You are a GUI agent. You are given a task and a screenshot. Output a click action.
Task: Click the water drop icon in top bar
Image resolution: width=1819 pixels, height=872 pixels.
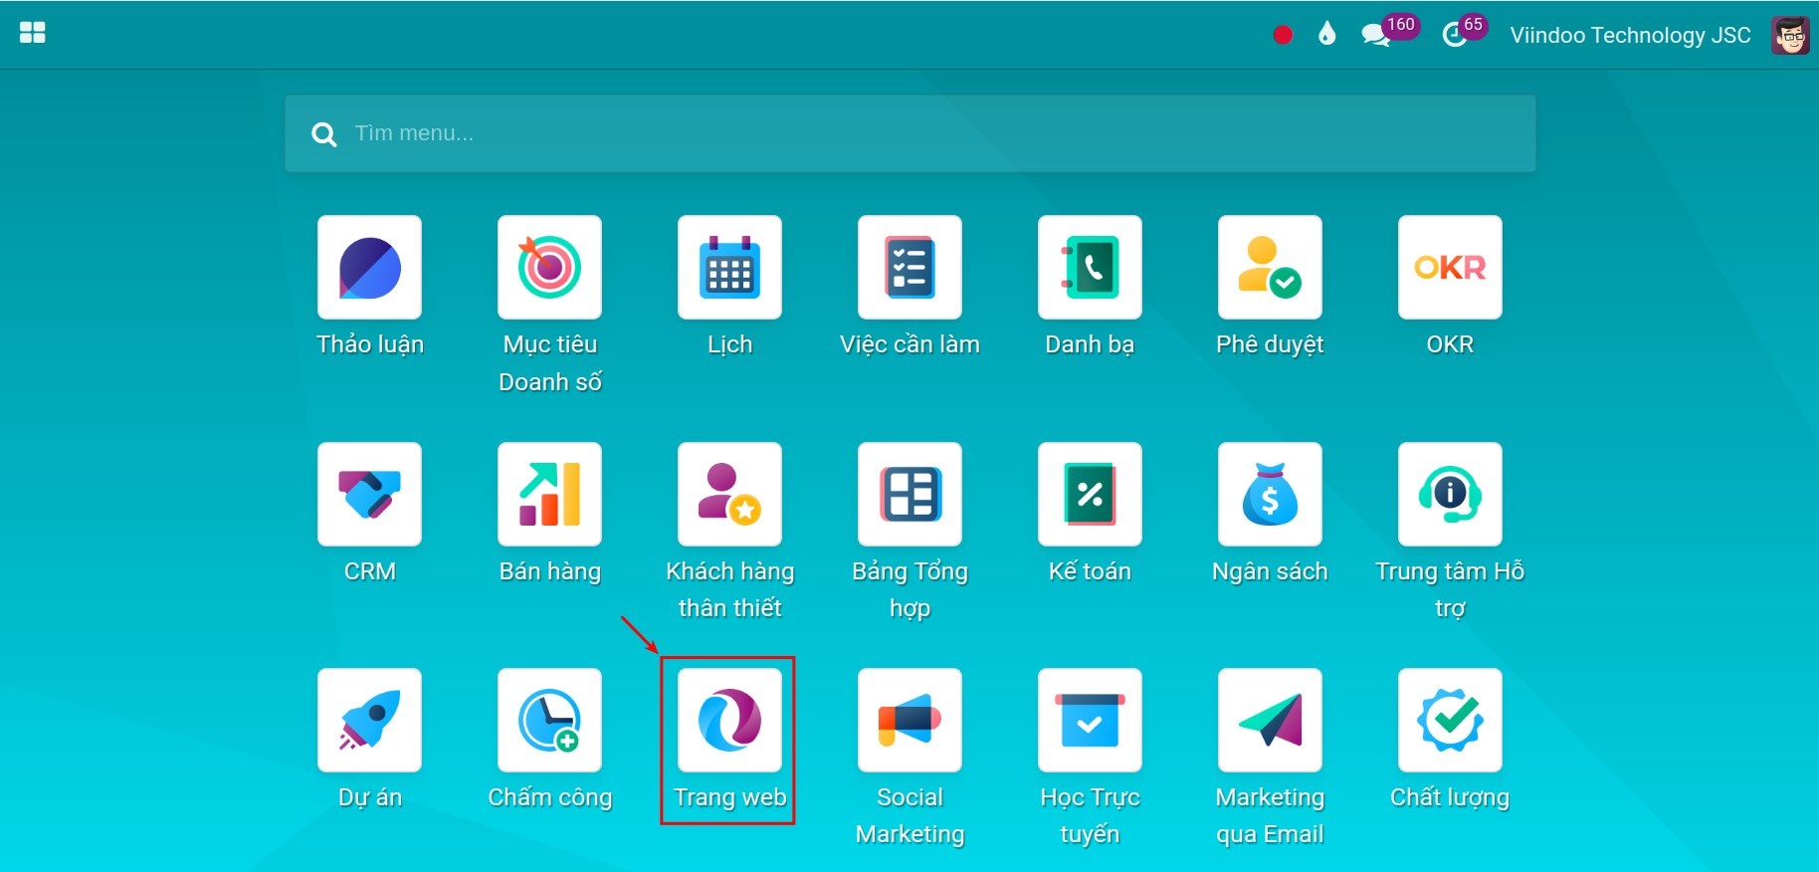[x=1326, y=35]
